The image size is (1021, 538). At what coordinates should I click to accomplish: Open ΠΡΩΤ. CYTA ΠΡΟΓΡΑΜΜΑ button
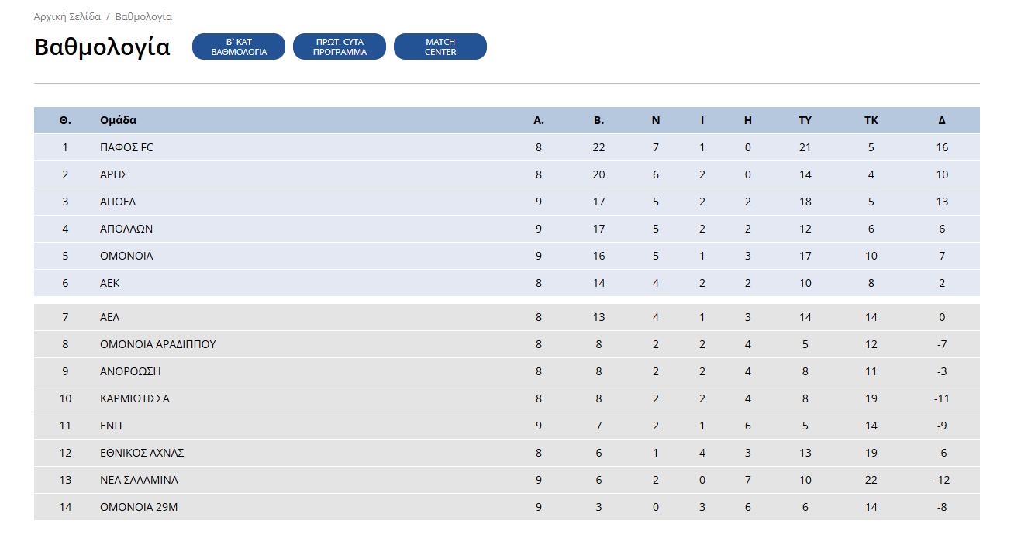point(340,47)
